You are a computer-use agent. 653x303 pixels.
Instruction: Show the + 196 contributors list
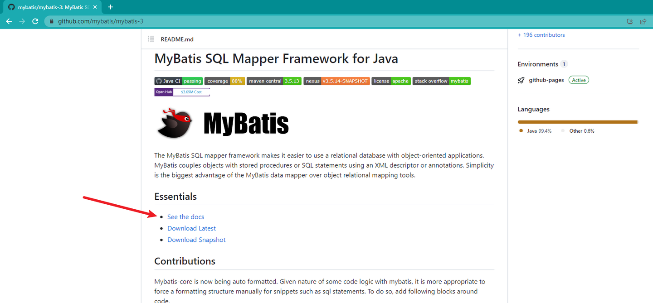(x=541, y=35)
